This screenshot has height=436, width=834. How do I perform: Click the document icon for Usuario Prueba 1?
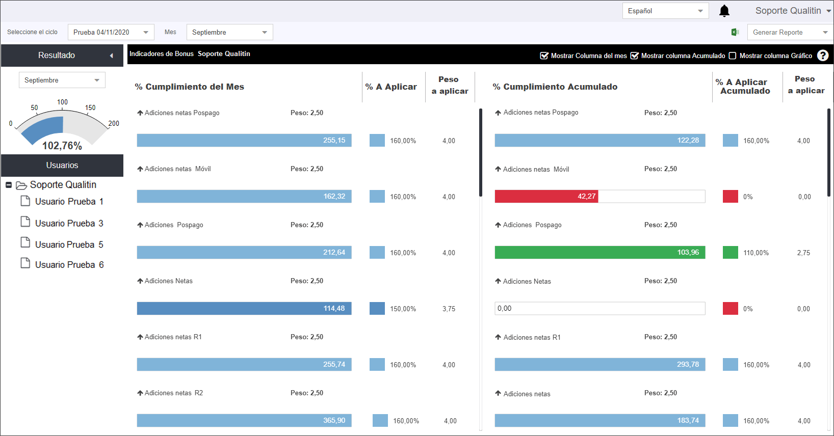pos(25,201)
